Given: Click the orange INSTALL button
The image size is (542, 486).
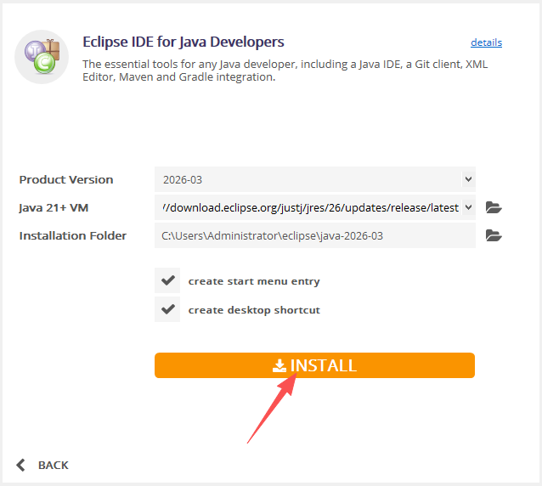Looking at the screenshot, I should point(314,365).
